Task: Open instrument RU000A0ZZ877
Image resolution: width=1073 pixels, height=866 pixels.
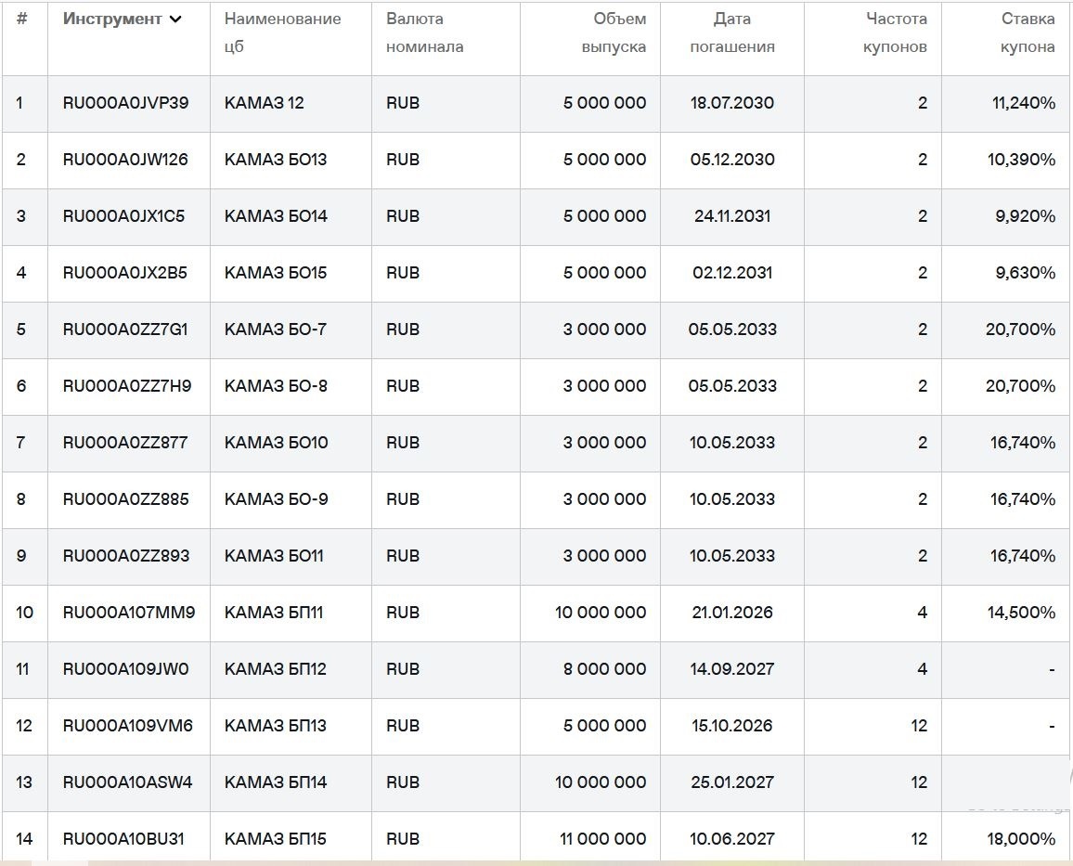Action: tap(125, 444)
